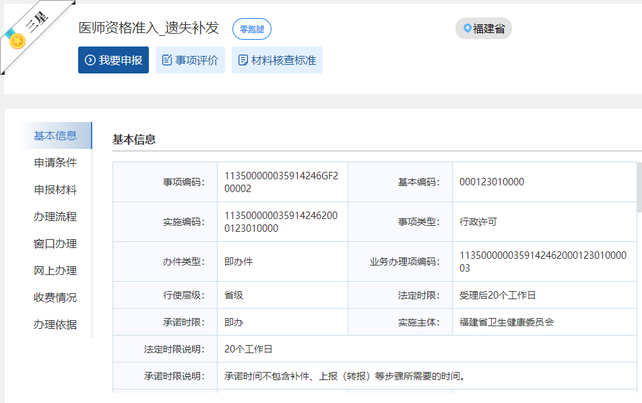The width and height of the screenshot is (642, 403).
Task: Go to 申请条件 section
Action: [x=55, y=162]
